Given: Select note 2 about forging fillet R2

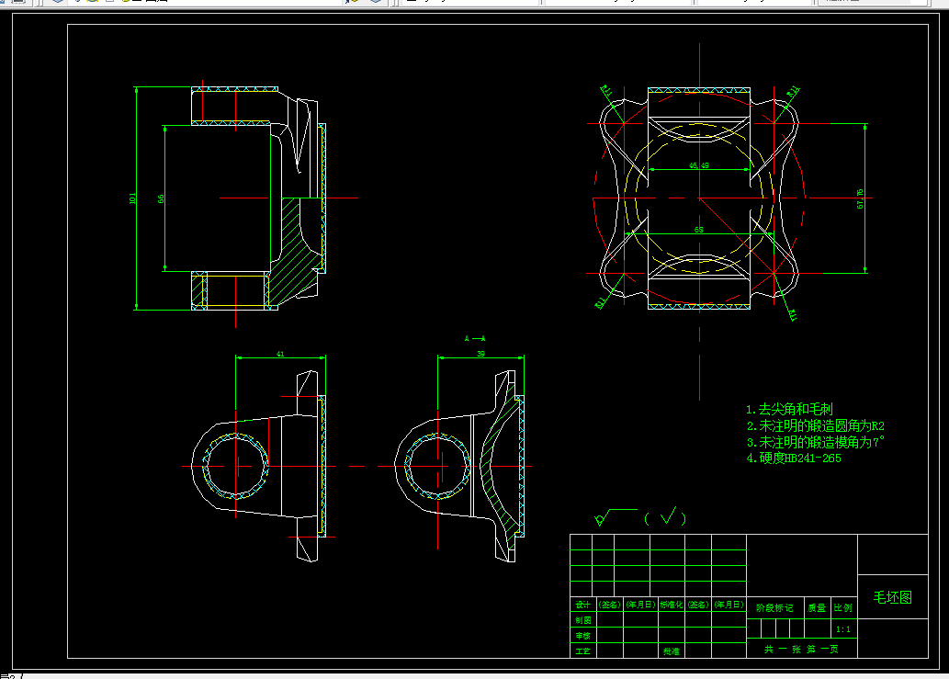Looking at the screenshot, I should coord(815,426).
